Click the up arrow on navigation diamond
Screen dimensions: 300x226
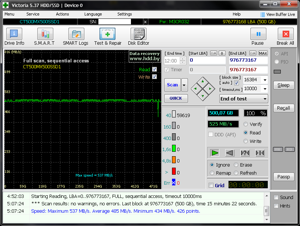pos(203,82)
